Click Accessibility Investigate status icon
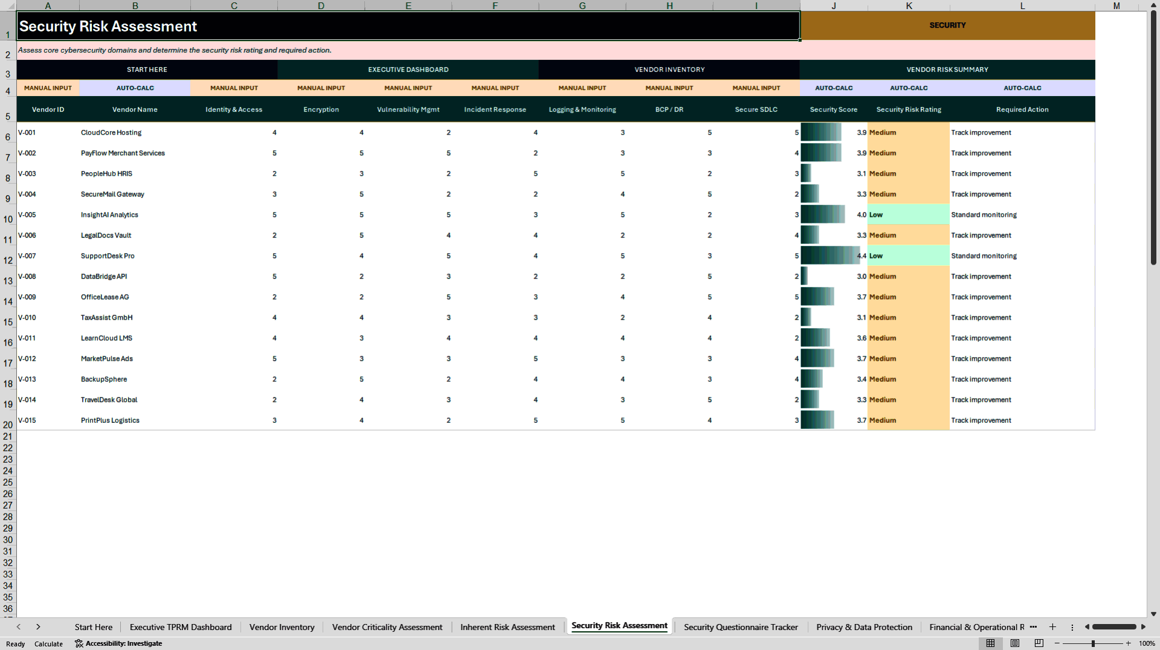This screenshot has width=1160, height=650. [118, 643]
